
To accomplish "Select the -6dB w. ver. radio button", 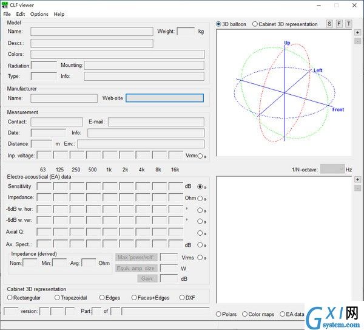I will click(x=200, y=221).
